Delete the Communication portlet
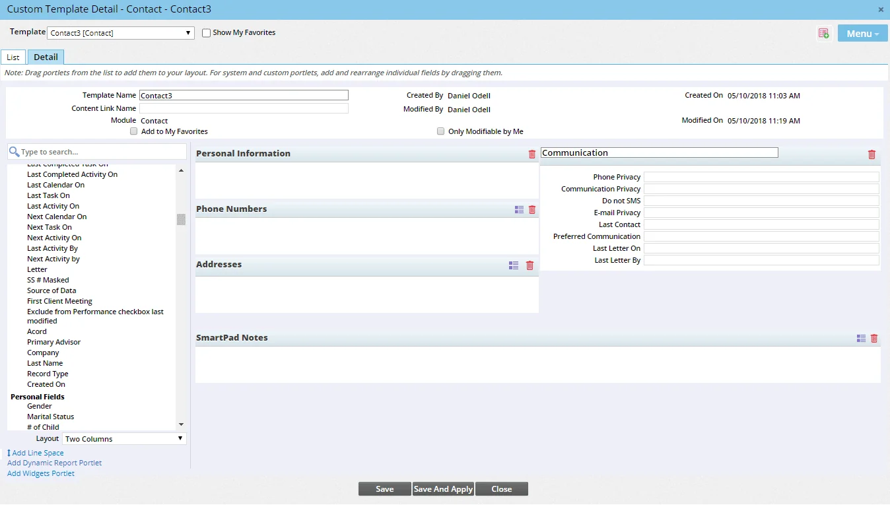This screenshot has width=890, height=505. (872, 154)
